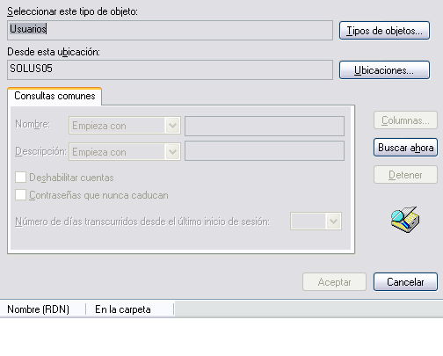443x356 pixels.
Task: Sort by Nombre (RDN) column header
Action: click(43, 309)
